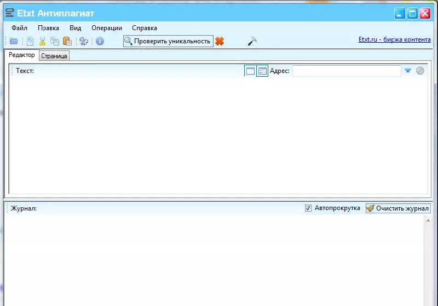This screenshot has width=438, height=306.
Task: Select the single-pane view icon
Action: (x=250, y=71)
